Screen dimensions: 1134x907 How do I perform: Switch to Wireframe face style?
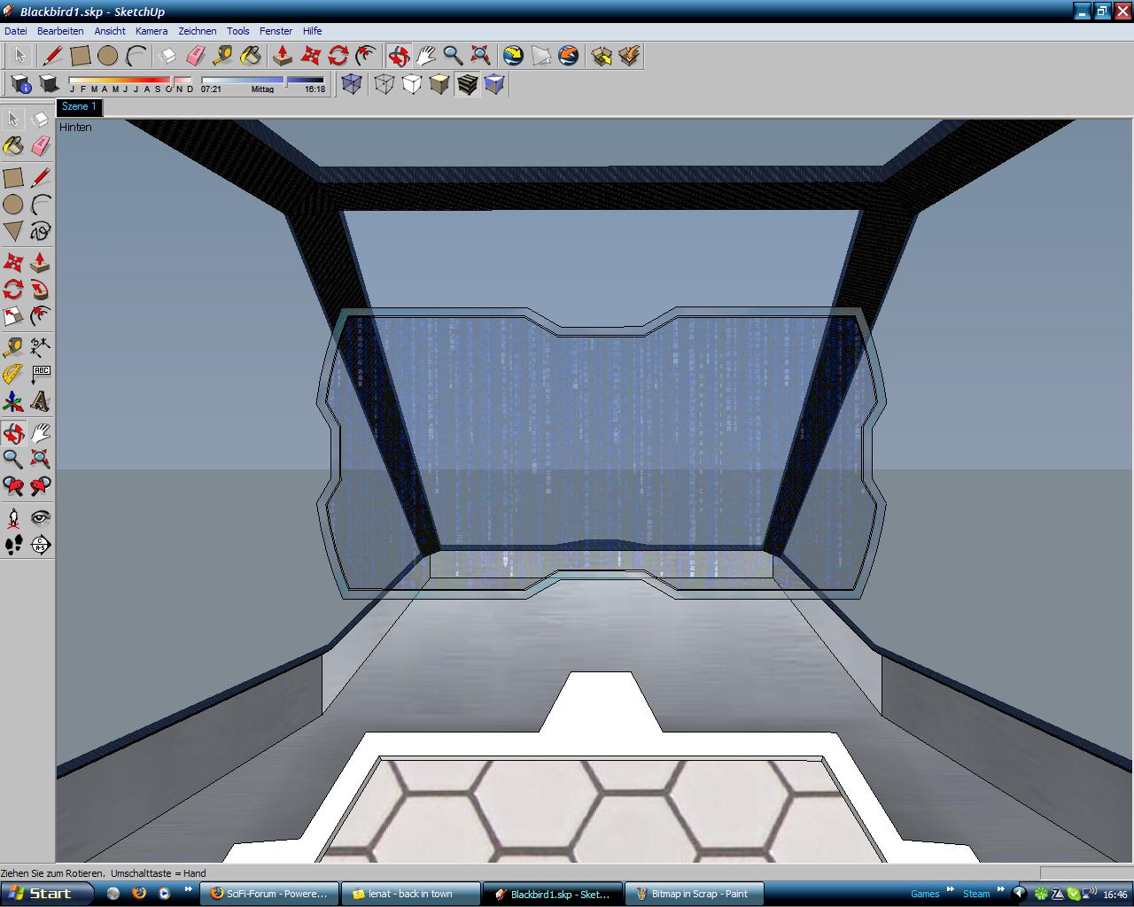click(384, 84)
